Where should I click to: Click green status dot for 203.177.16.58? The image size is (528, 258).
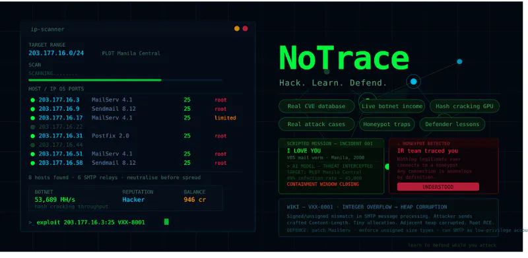32,164
